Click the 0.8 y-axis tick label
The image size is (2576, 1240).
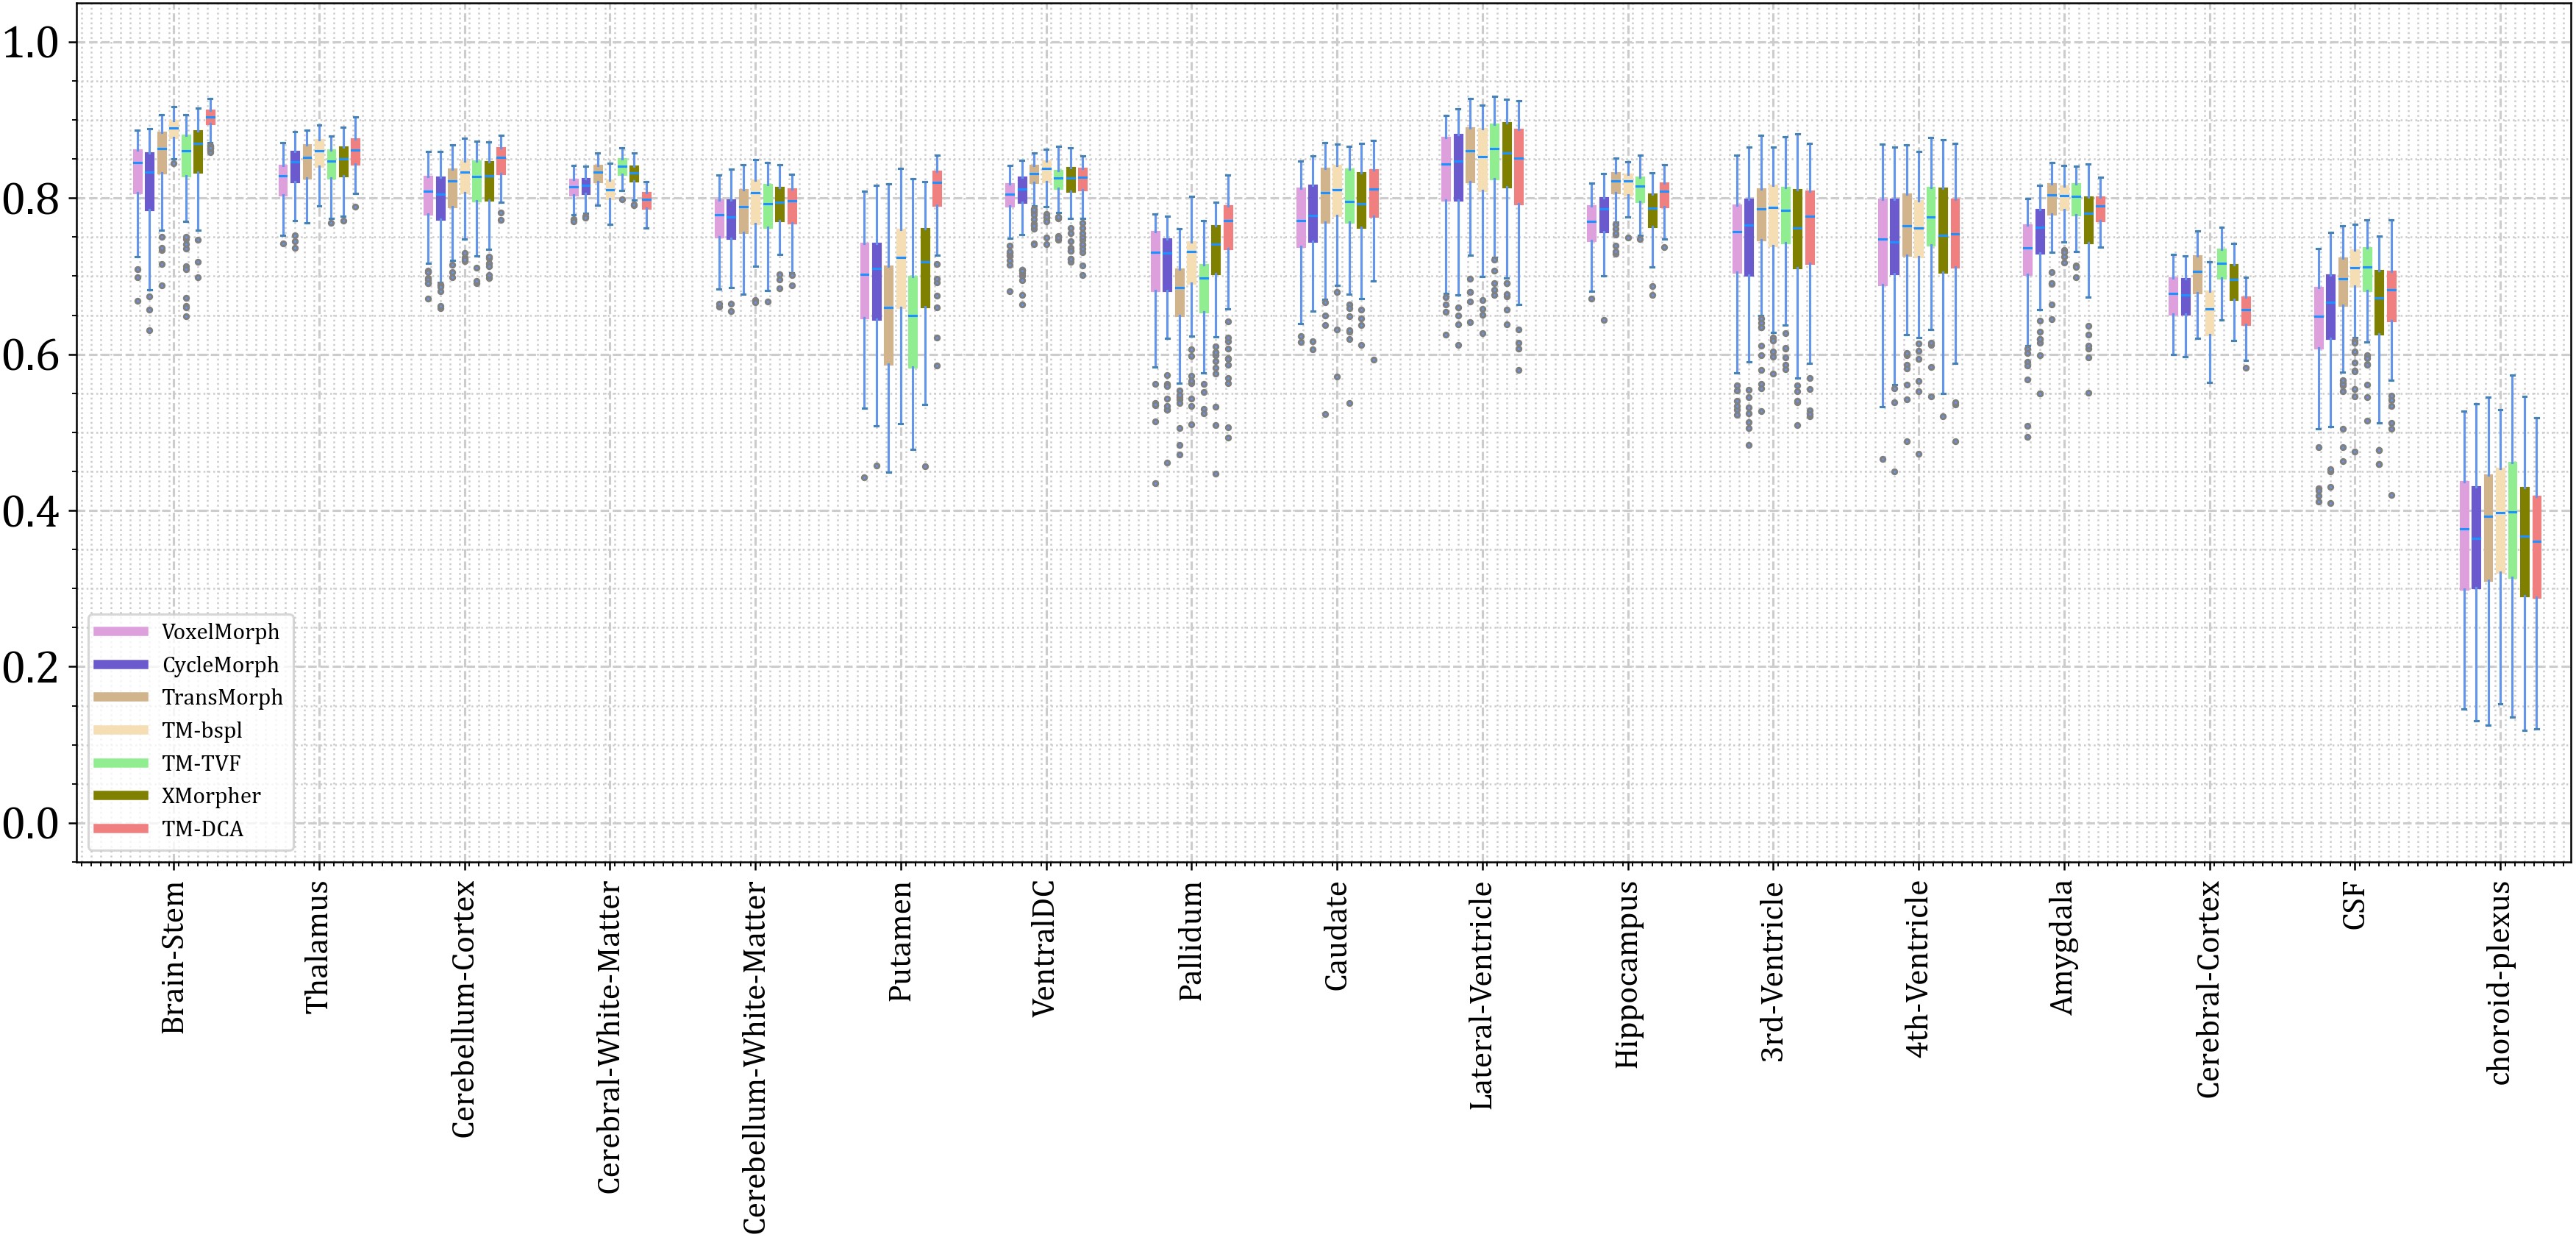tap(32, 199)
